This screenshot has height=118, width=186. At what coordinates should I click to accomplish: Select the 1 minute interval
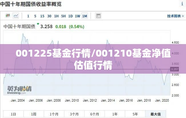pyautogui.click(x=28, y=16)
